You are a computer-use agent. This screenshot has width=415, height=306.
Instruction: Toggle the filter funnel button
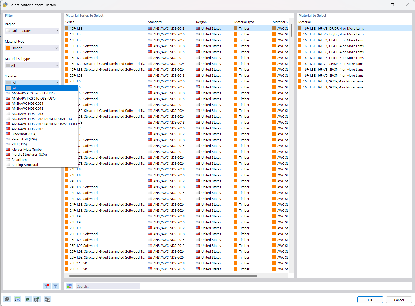55,286
